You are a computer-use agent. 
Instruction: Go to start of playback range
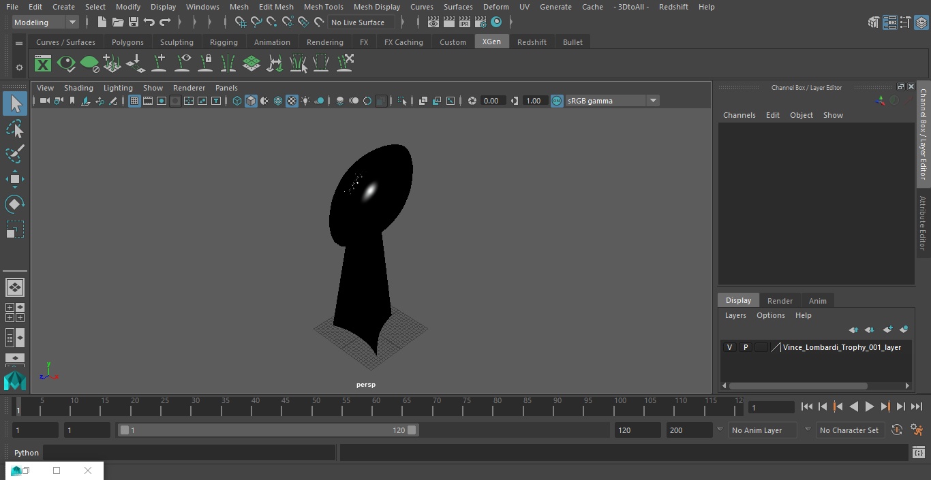tap(806, 406)
